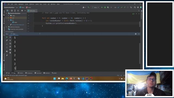Image resolution: width=174 pixels, height=98 pixels.
Task: Rerun Main in the Run tool window
Action: (x=7, y=37)
